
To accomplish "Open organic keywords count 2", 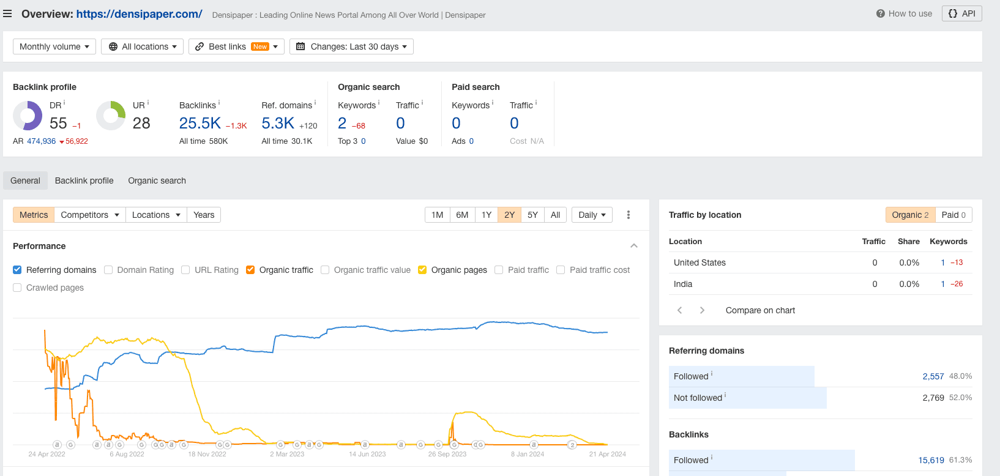I will pyautogui.click(x=342, y=123).
